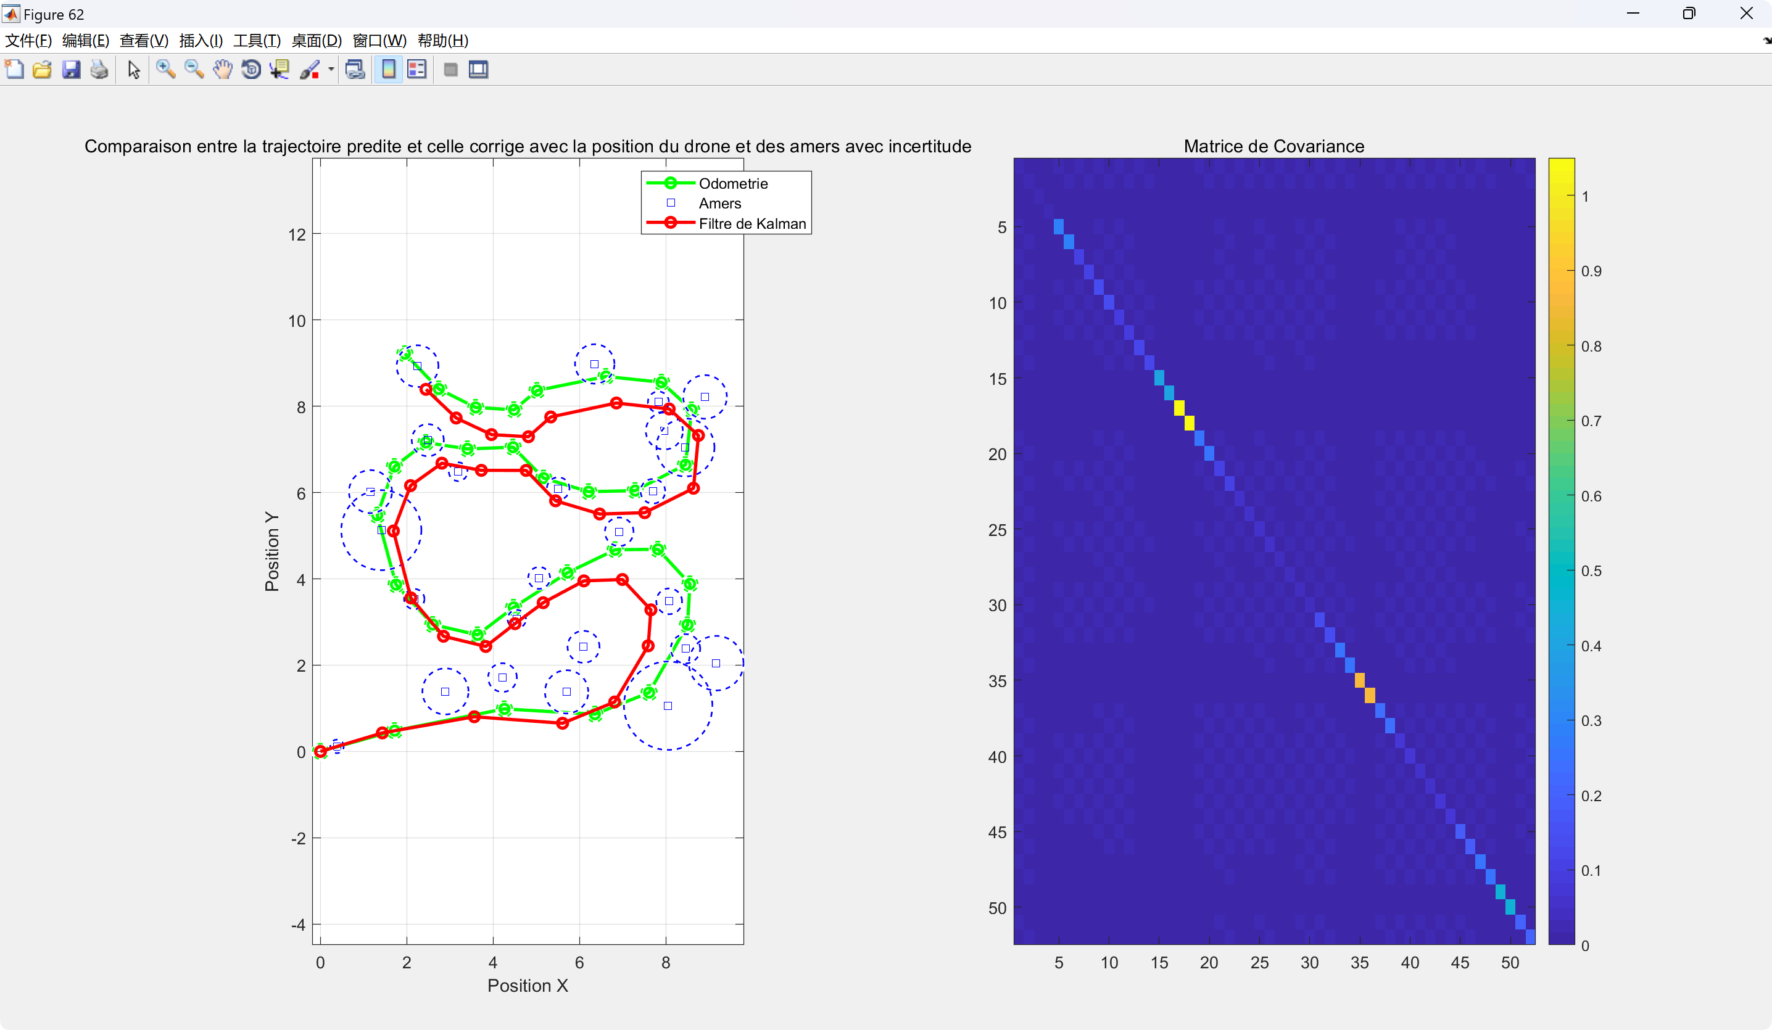Click the colorbar beside covariance matrix
1772x1030 pixels.
coord(1561,551)
